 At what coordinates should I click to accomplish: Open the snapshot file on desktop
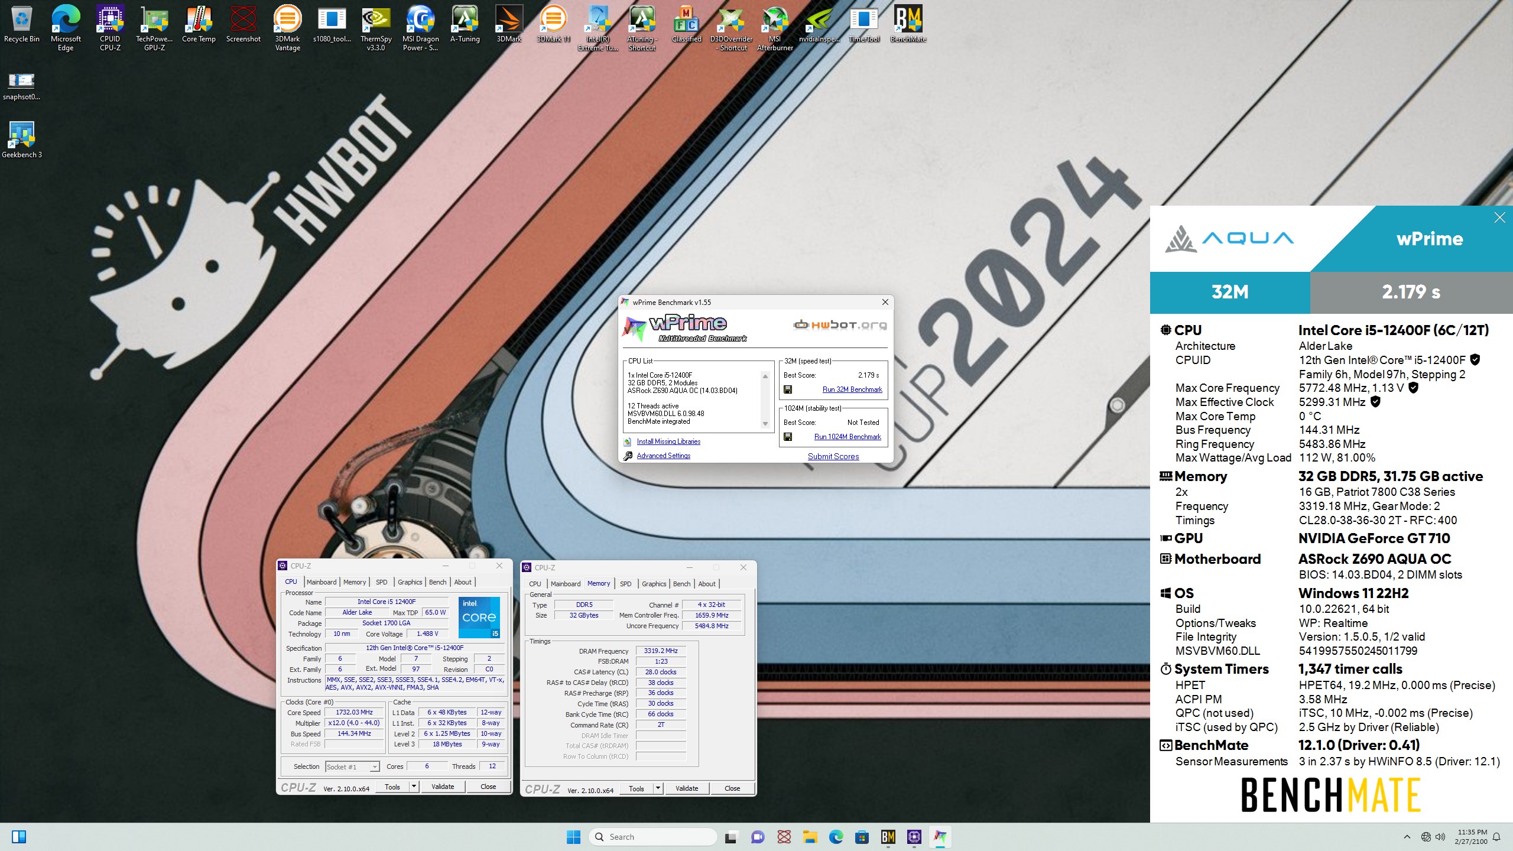22,86
